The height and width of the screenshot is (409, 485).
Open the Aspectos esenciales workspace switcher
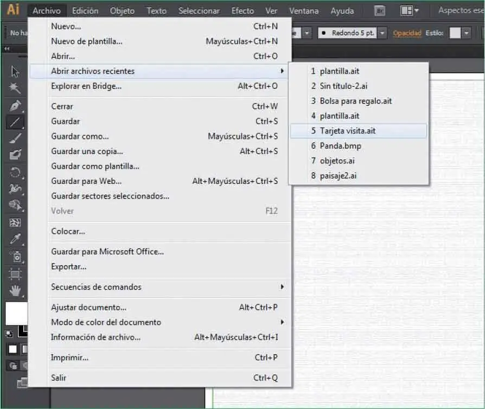click(461, 10)
